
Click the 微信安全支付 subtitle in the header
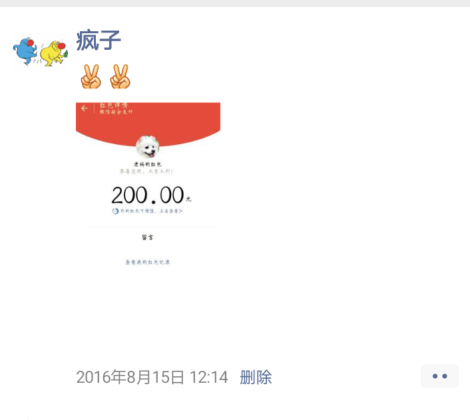[x=116, y=112]
